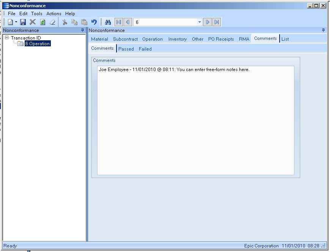This screenshot has height=252, width=330.
Task: Open the File menu
Action: click(x=12, y=14)
